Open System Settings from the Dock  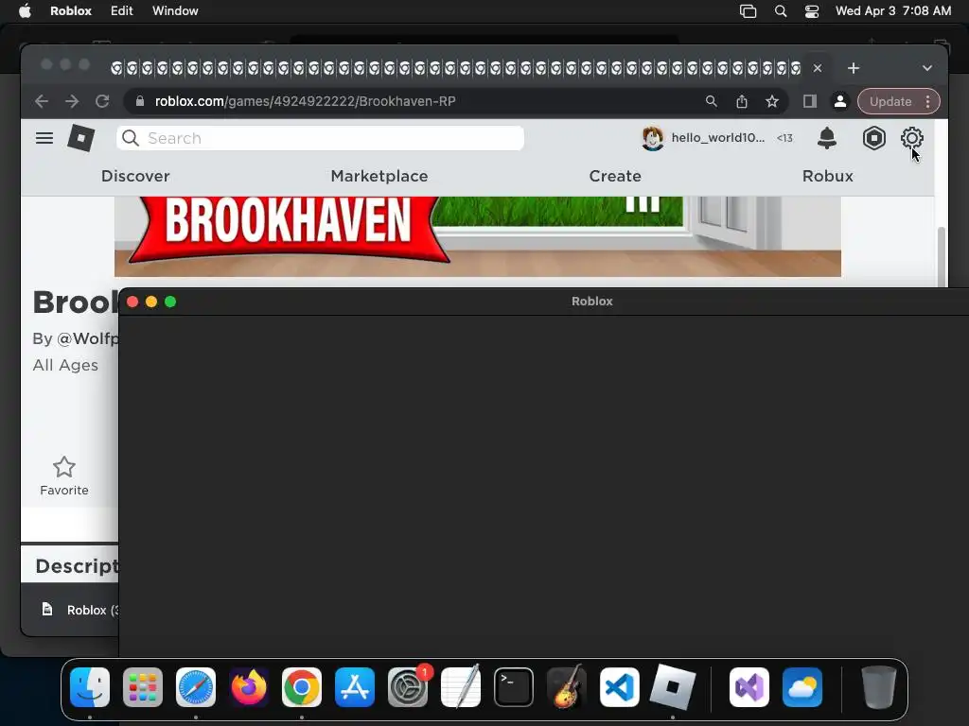click(x=408, y=687)
